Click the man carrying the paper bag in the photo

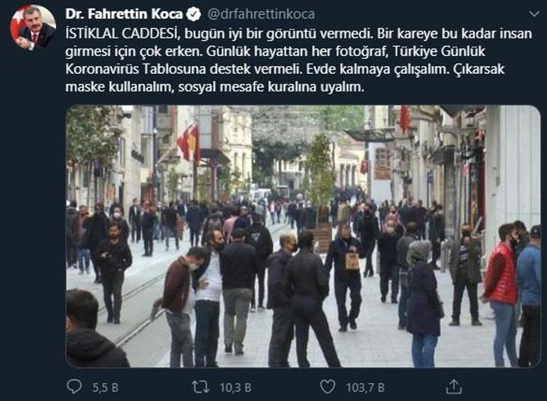[345, 277]
